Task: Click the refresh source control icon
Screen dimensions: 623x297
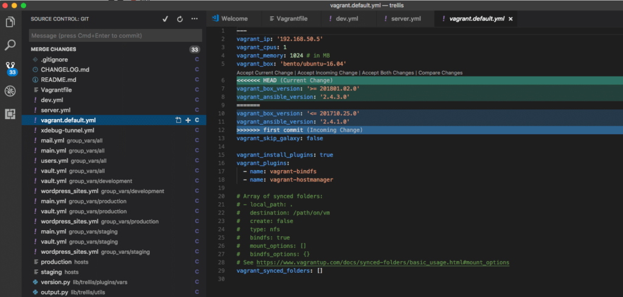Action: coord(179,19)
